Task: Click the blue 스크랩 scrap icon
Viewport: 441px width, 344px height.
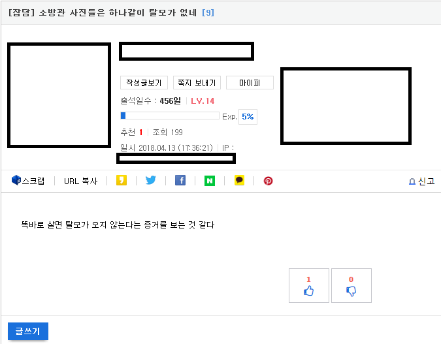Action: coord(16,181)
